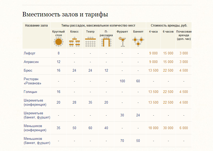
Task: Click the U-shape seating icon
Action: 106,42
